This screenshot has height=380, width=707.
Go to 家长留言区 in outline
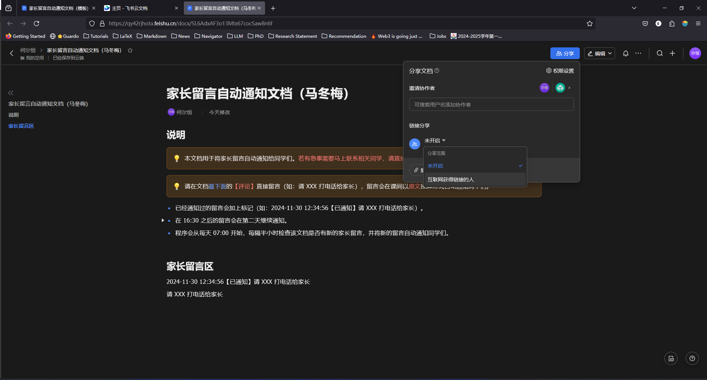21,126
